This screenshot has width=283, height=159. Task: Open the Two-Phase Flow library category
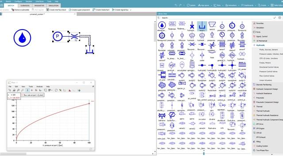pyautogui.click(x=262, y=150)
